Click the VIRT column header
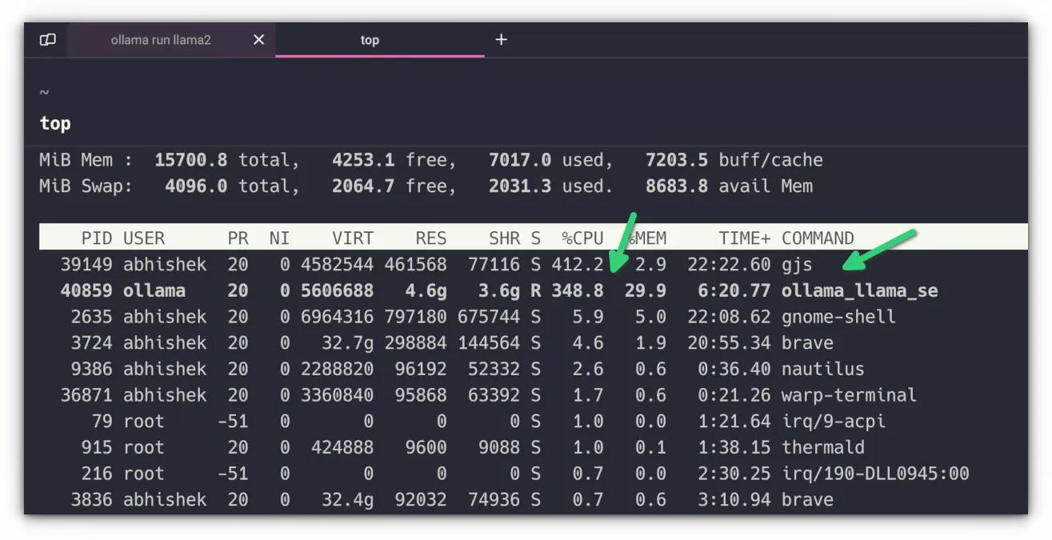The width and height of the screenshot is (1052, 540). click(353, 238)
